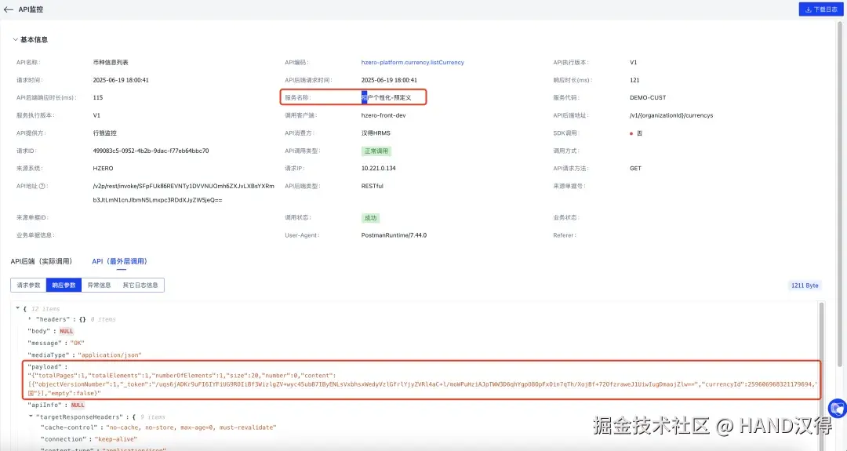Click the calling client value hzero-front-dev
Viewport: 847px width, 451px height.
tap(383, 115)
